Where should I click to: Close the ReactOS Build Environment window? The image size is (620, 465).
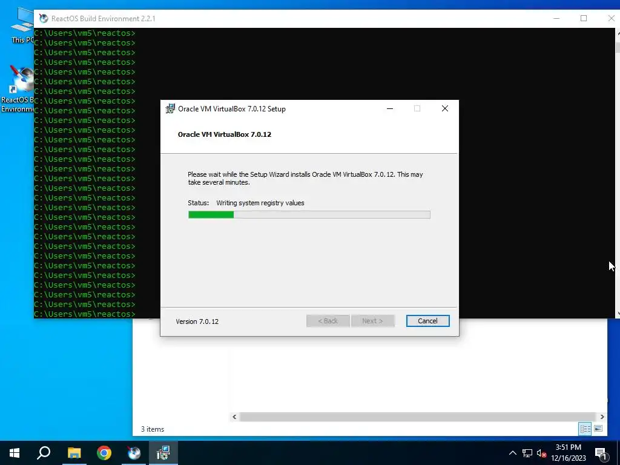click(x=610, y=19)
